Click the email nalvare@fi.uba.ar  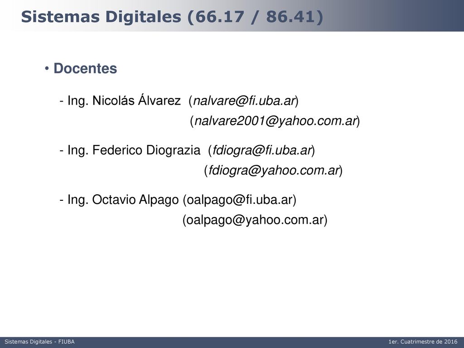244,101
